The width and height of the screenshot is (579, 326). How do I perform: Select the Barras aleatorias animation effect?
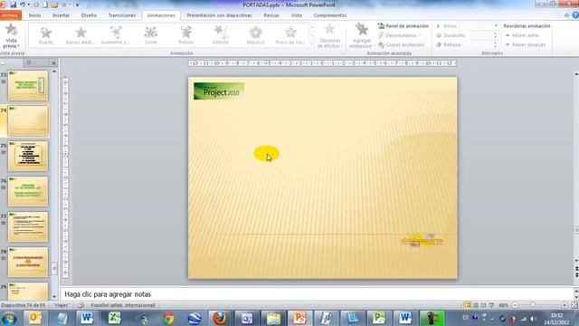81,36
